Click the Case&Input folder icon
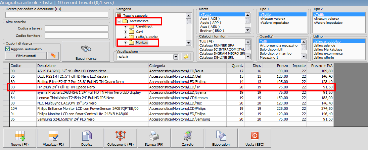 [131, 26]
